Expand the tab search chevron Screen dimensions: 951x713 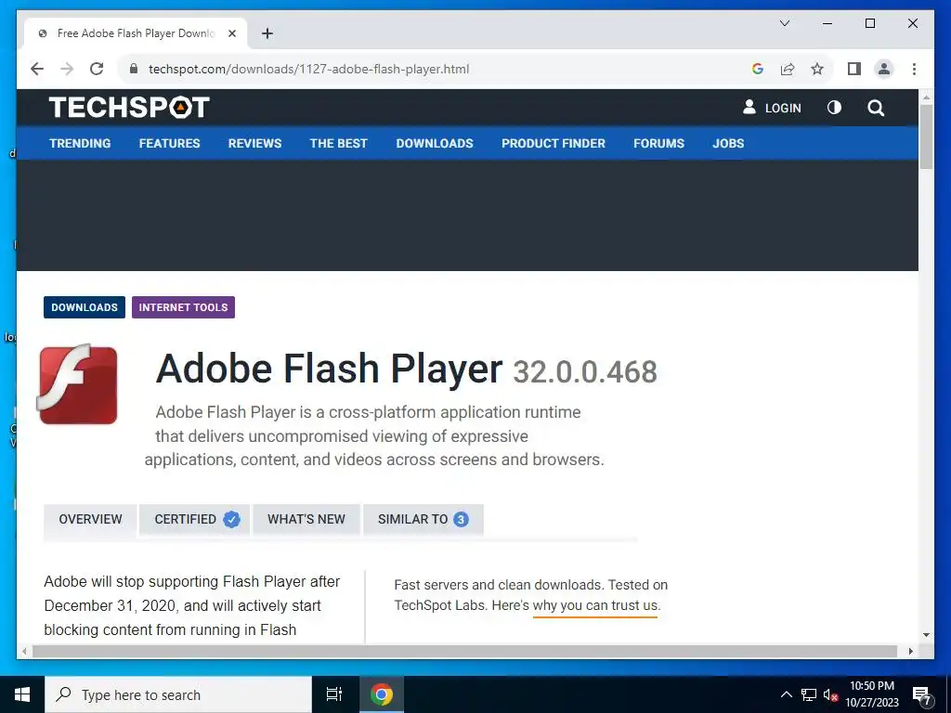pyautogui.click(x=784, y=23)
